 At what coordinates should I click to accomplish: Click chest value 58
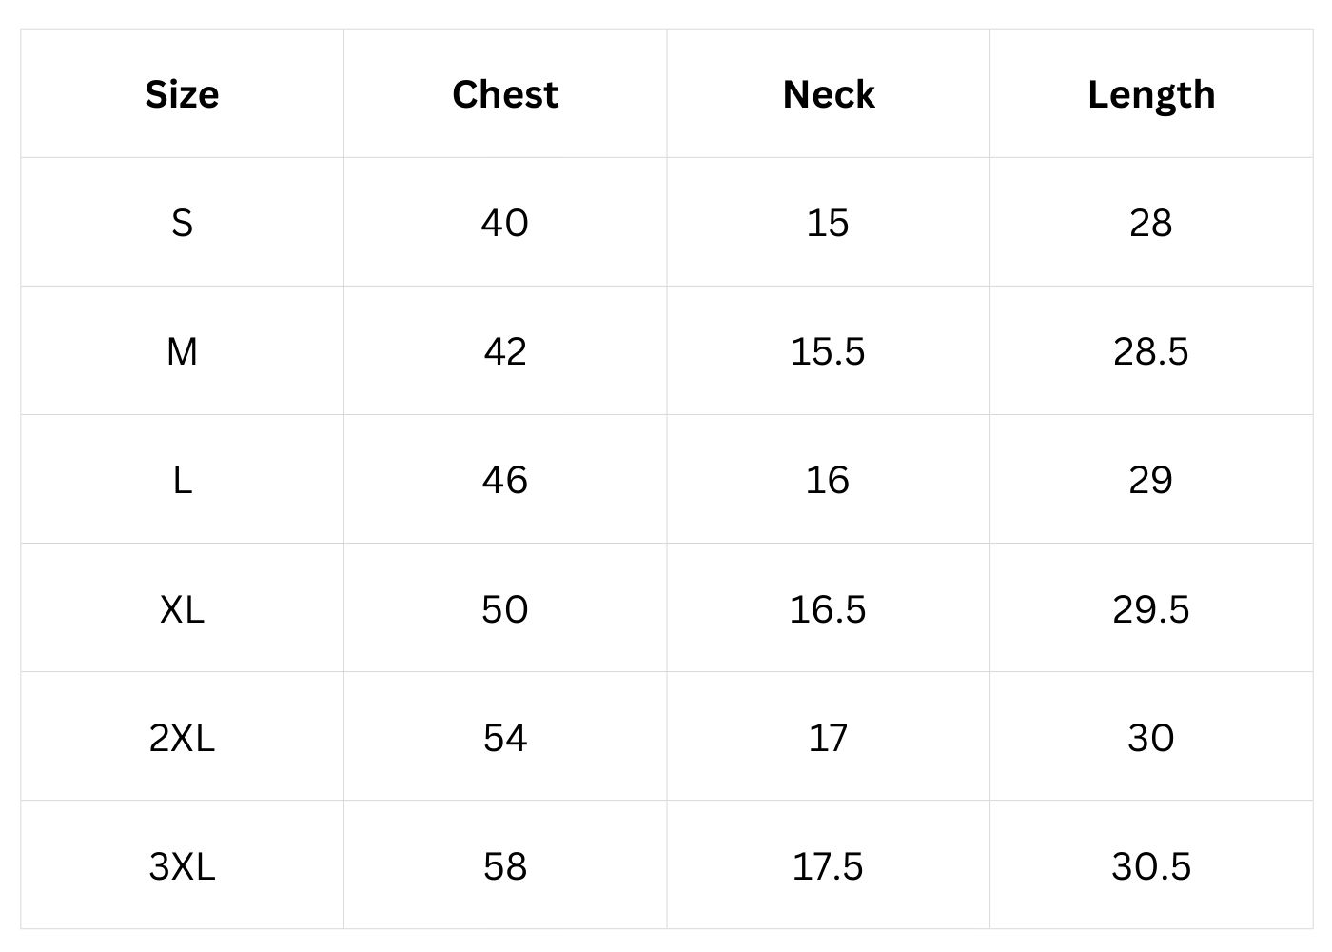tap(504, 865)
